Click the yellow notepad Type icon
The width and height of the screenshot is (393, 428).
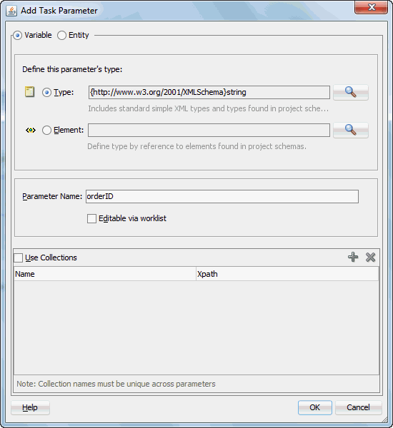pyautogui.click(x=29, y=92)
